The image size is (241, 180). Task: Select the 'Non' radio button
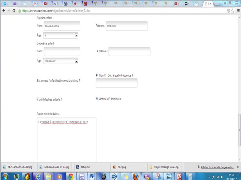pyautogui.click(x=97, y=75)
